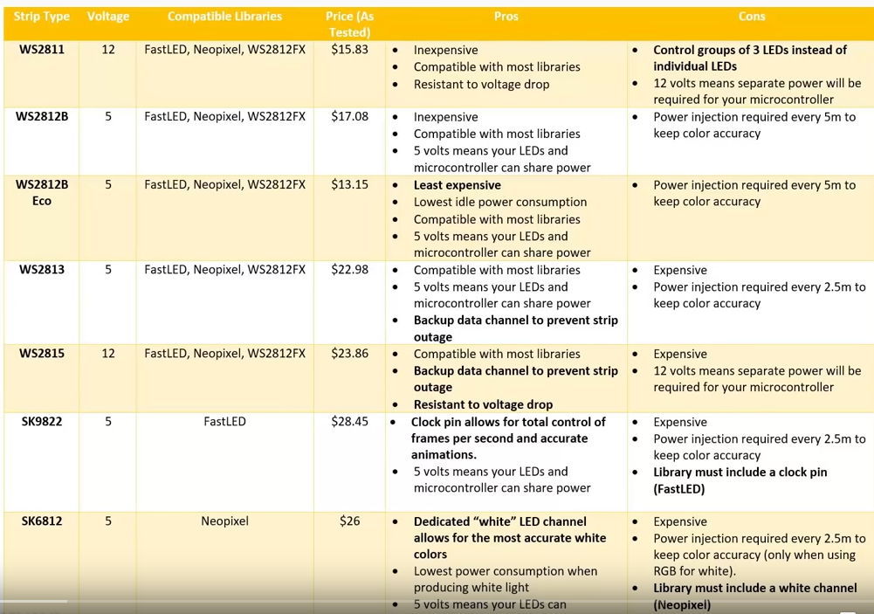
Task: Click "Inexpensive" in the WS2811 pros
Action: pyautogui.click(x=445, y=50)
